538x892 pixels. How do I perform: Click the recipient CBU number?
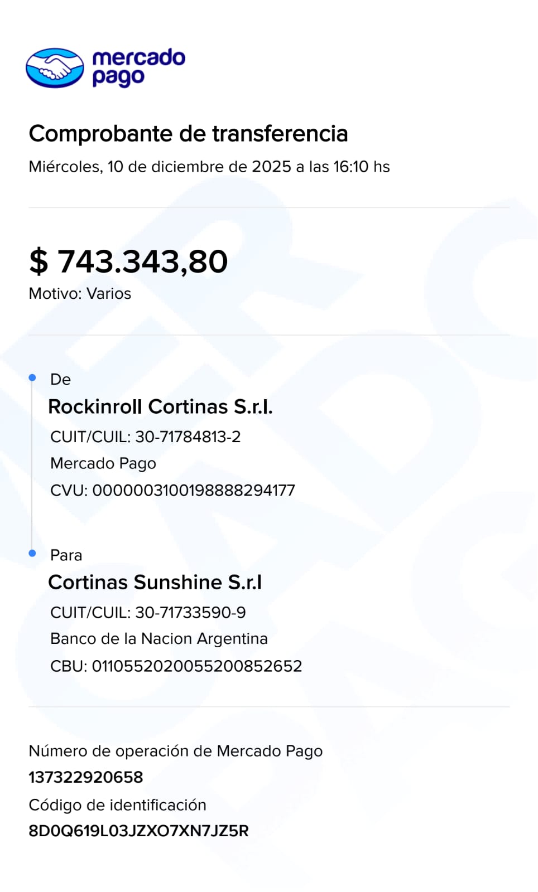(176, 666)
